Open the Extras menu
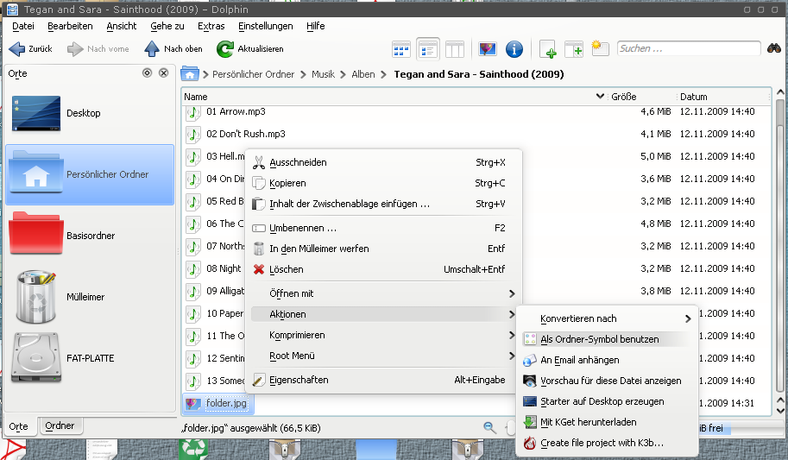 (211, 26)
